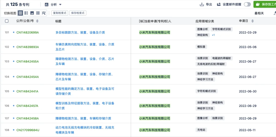The height and width of the screenshot is (137, 276).
Task: Check the select-all checkbox in header
Action: (x=7, y=21)
